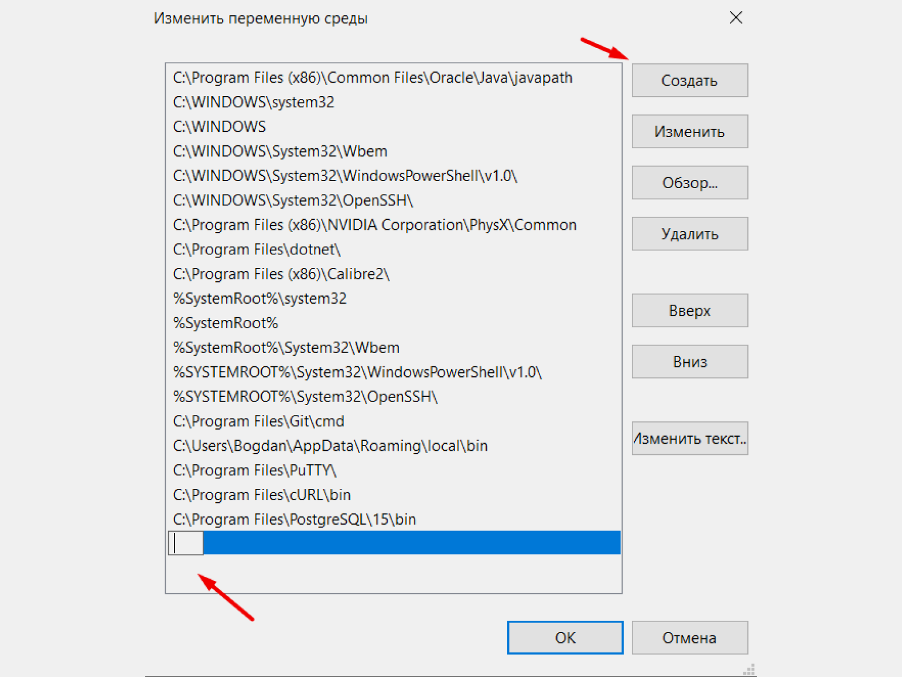Select the C:\Program Files\cURL\bin entry

pyautogui.click(x=394, y=495)
